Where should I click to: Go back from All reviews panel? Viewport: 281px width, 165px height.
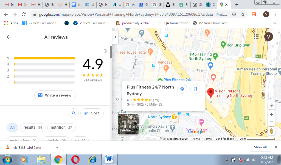pos(9,37)
